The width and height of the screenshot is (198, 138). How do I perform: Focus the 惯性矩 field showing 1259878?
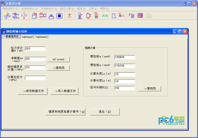point(125,57)
